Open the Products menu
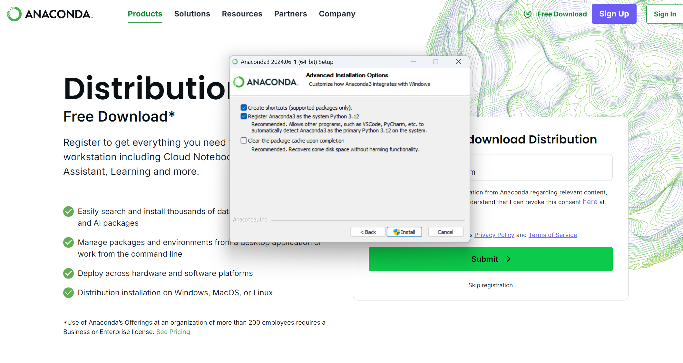Image resolution: width=683 pixels, height=363 pixels. tap(145, 14)
